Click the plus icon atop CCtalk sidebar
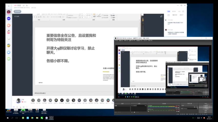The height and width of the screenshot is (122, 218). click(x=9, y=6)
